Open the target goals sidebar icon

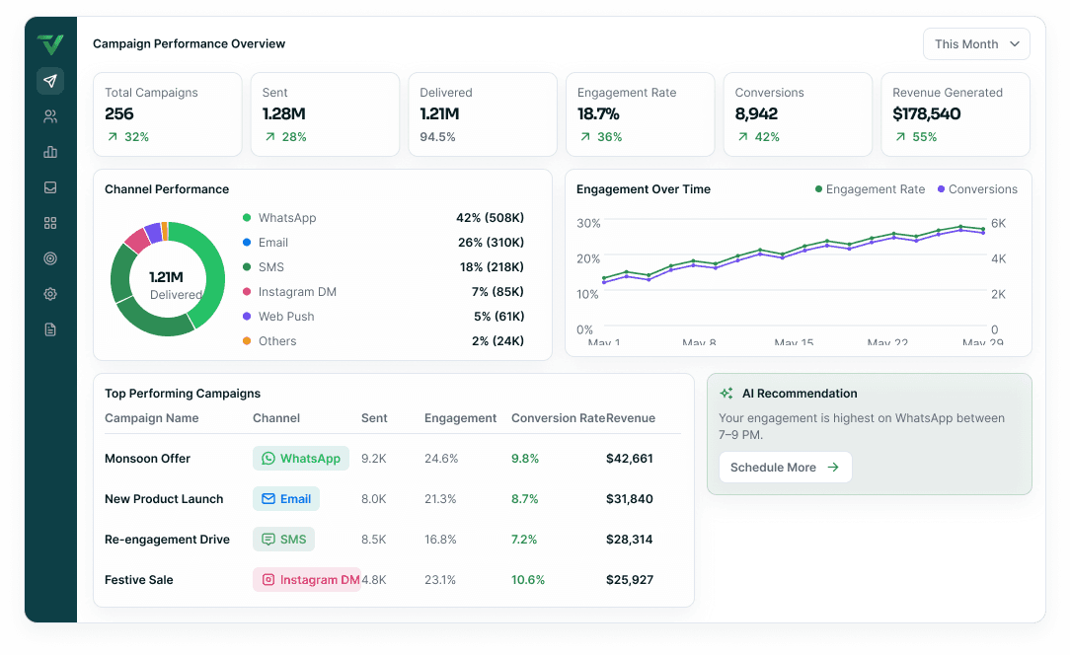click(50, 258)
